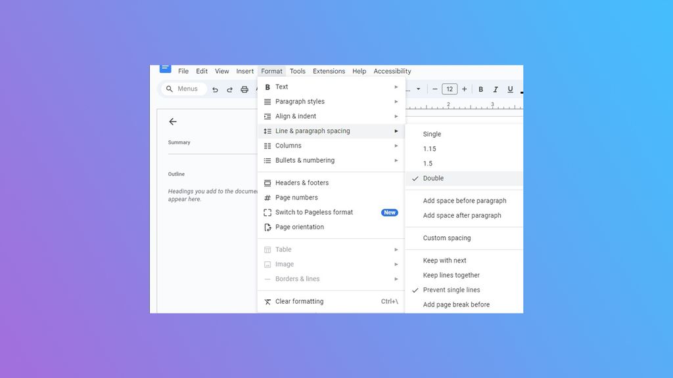Click the font size input field
Screen dimensions: 673x378
[450, 89]
